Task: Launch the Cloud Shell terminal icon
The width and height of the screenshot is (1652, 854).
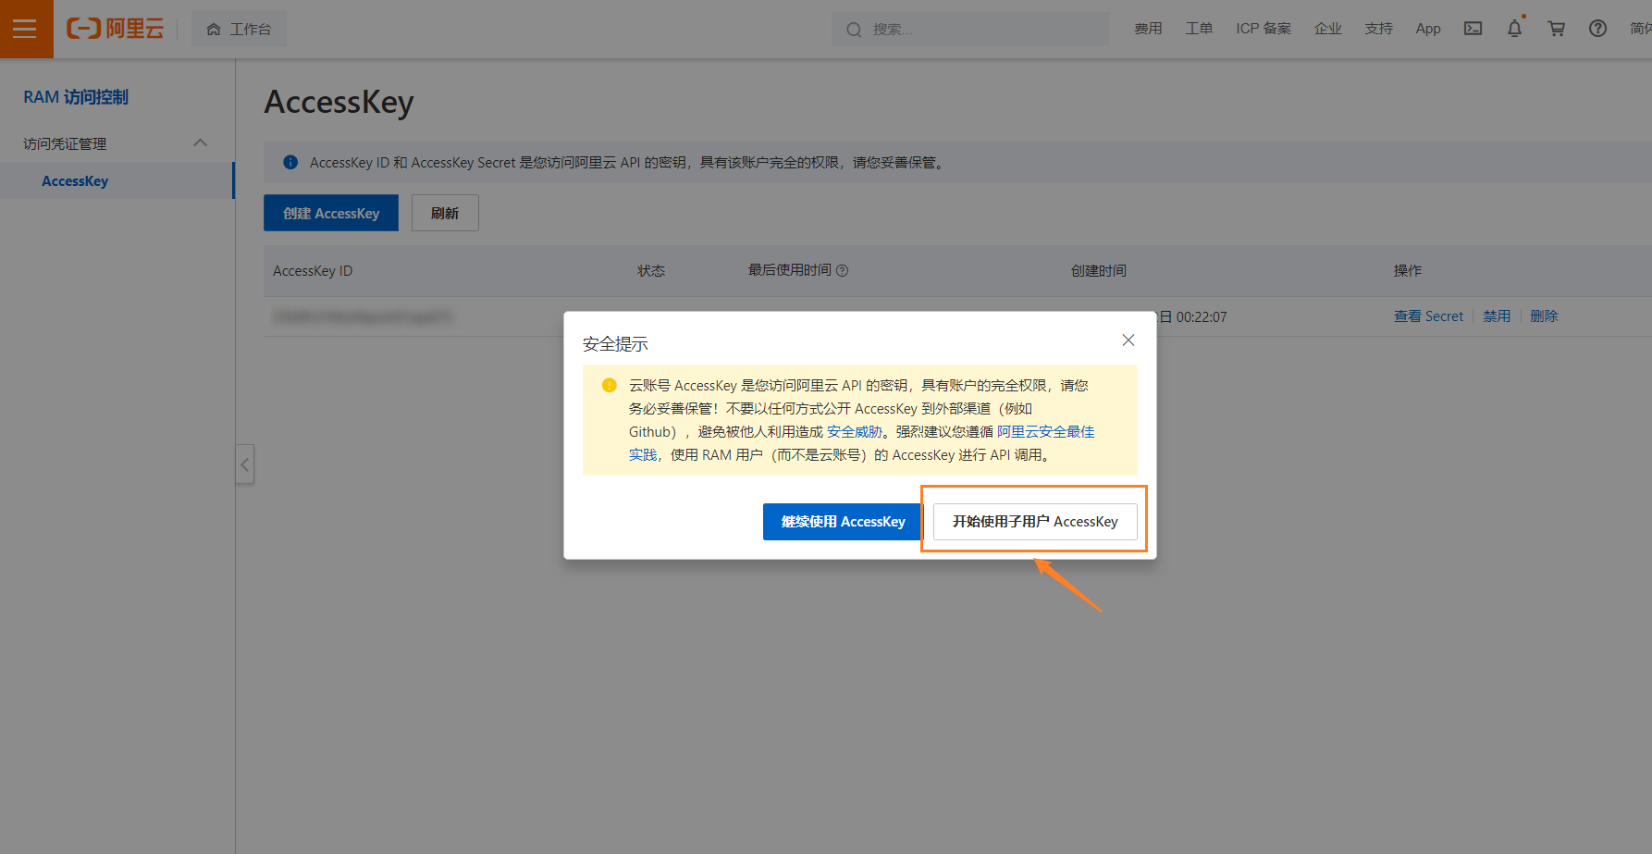Action: 1473,29
